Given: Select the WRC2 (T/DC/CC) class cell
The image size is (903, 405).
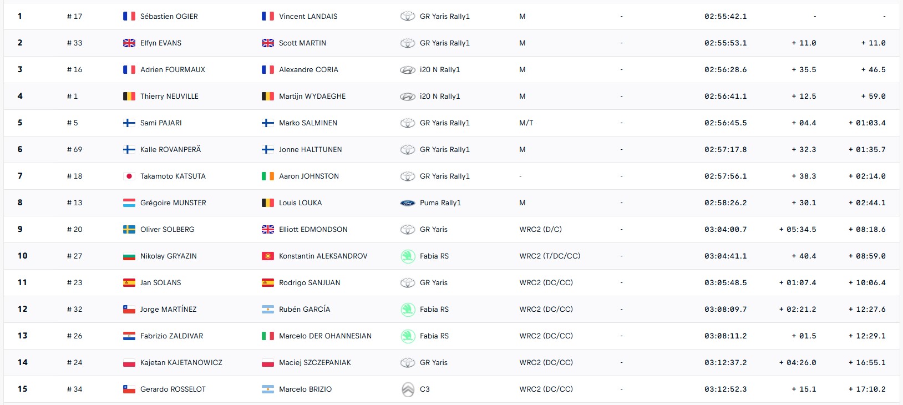Looking at the screenshot, I should click(550, 256).
